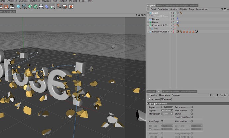Activate the question-mark help cursor tool
The width and height of the screenshot is (229, 138).
[x=59, y=7]
